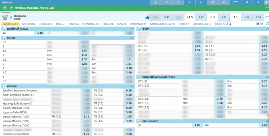Switch to single-column layout view
Viewport: 269px width, 136px height.
[262, 24]
